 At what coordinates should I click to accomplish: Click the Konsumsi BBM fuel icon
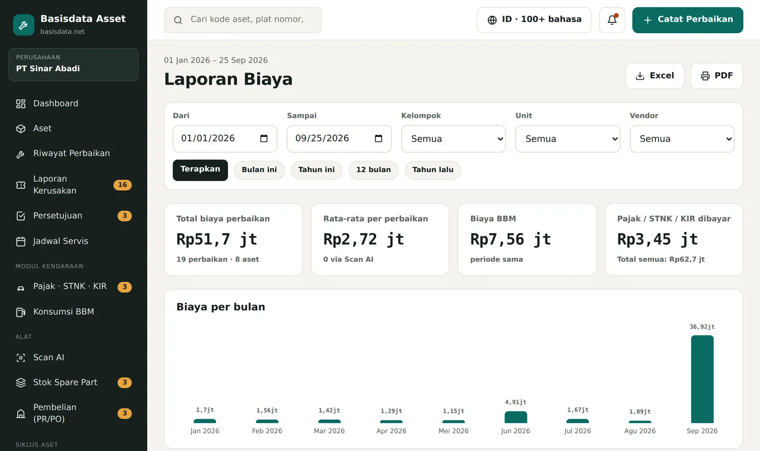21,312
